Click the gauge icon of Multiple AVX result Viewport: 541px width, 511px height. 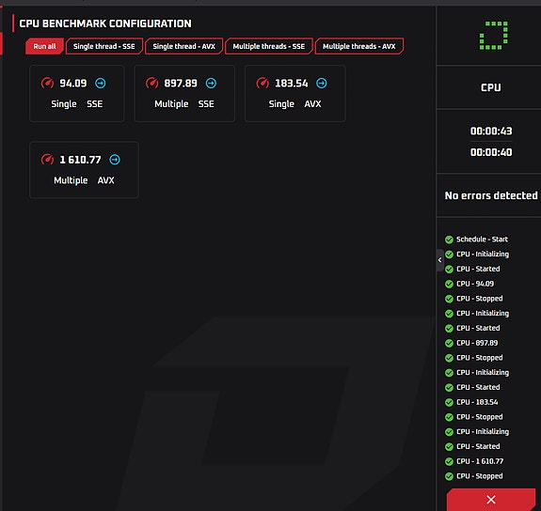click(47, 160)
